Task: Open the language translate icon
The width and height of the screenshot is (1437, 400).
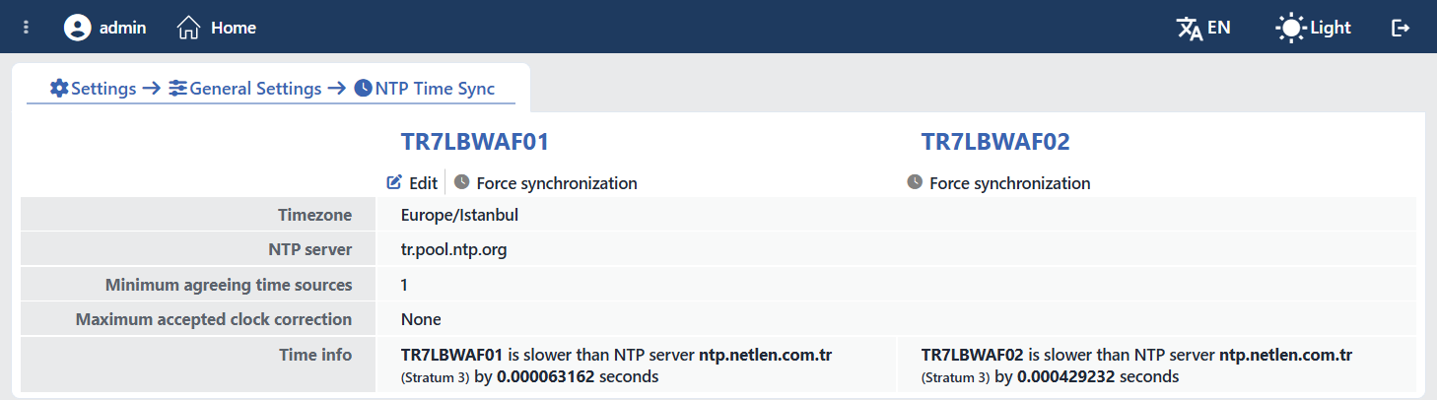Action: click(1190, 28)
